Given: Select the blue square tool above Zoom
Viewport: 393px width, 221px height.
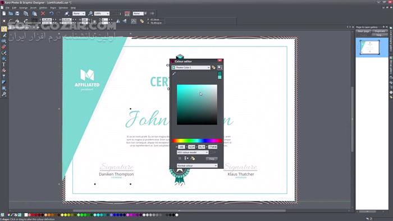Looking at the screenshot, I should pyautogui.click(x=4, y=88).
